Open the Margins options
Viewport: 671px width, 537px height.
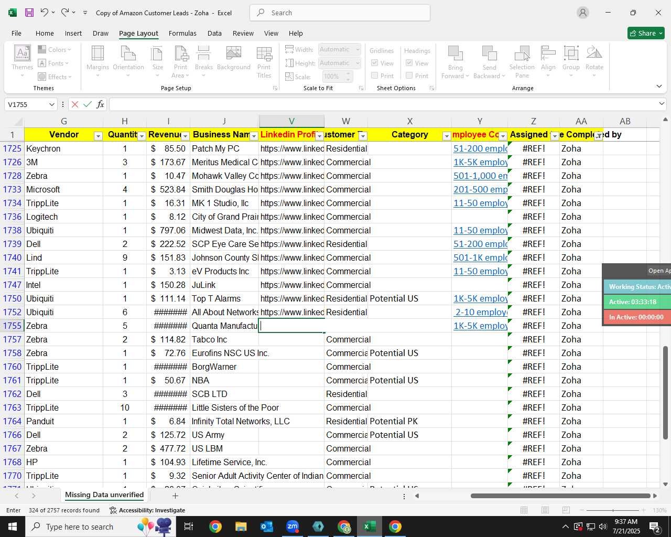[98, 61]
